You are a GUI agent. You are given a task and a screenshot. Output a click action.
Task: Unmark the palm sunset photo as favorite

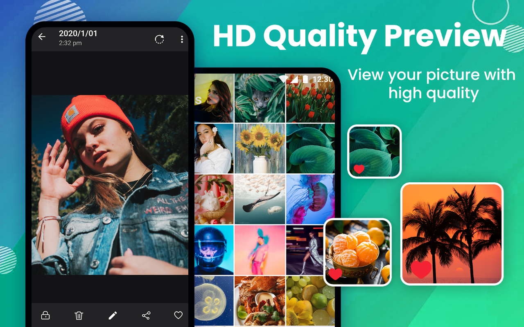coord(420,270)
